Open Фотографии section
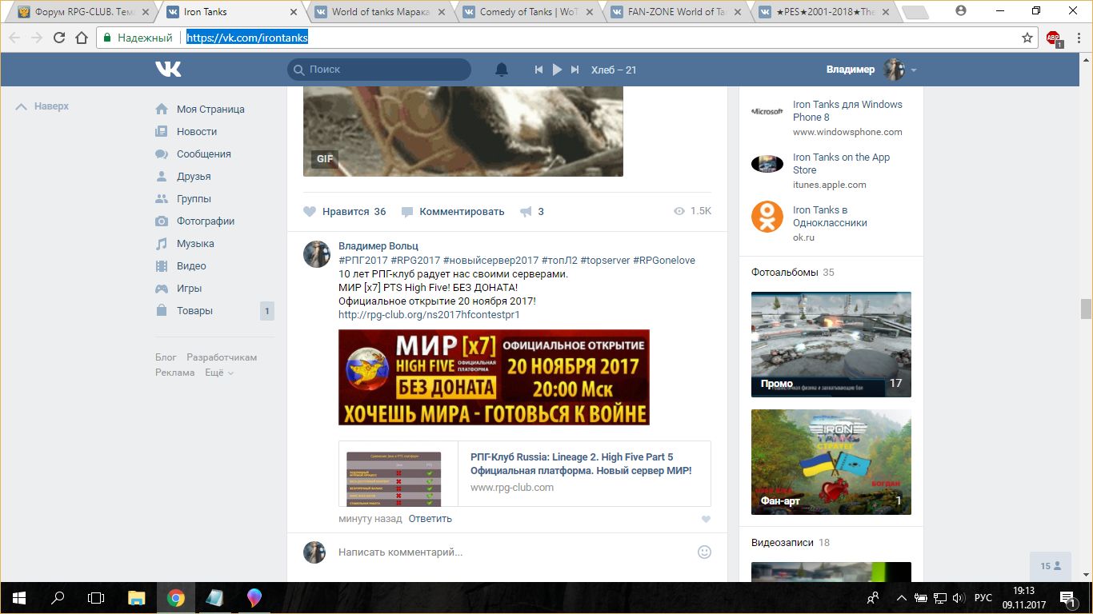The width and height of the screenshot is (1093, 614). coord(206,221)
